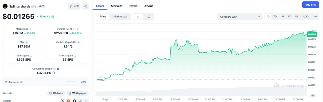The width and height of the screenshot is (323, 102).
Task: Toggle LOG scale on chart
Action: (306, 17)
